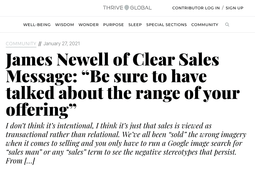Viewport: 255px width, 173px height.
Task: Click the Contributor Log In link
Action: point(196,8)
